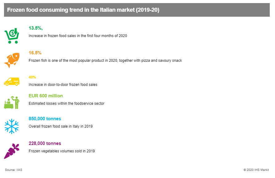Click the 2020 IHS Markit copyright
275x178 pixels.
point(256,170)
